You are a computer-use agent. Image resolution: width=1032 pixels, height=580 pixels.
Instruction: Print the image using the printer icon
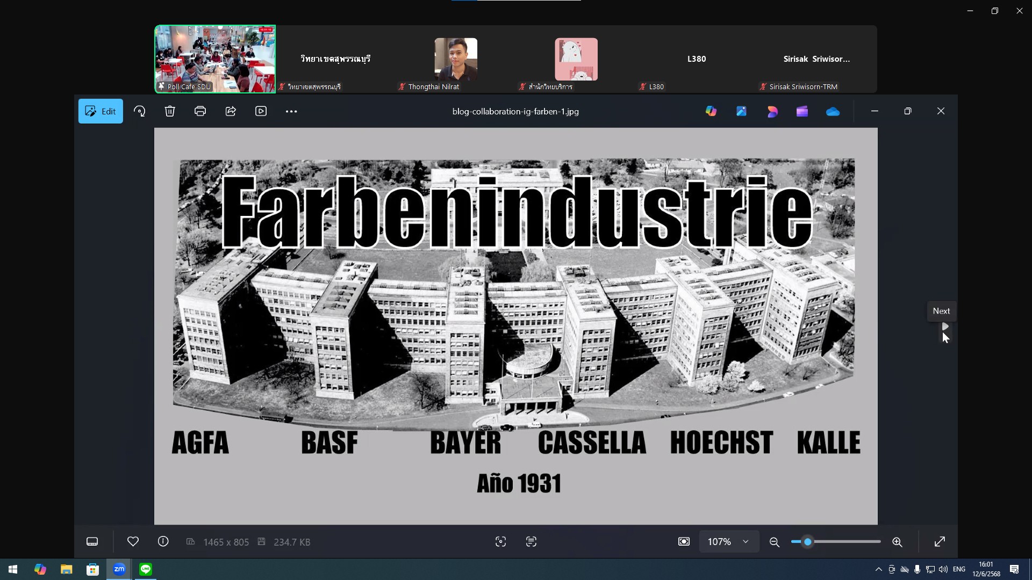click(200, 111)
